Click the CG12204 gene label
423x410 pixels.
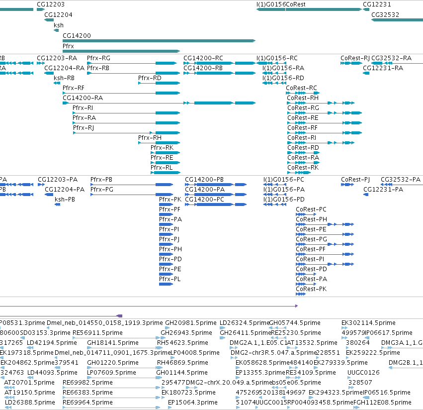click(58, 15)
